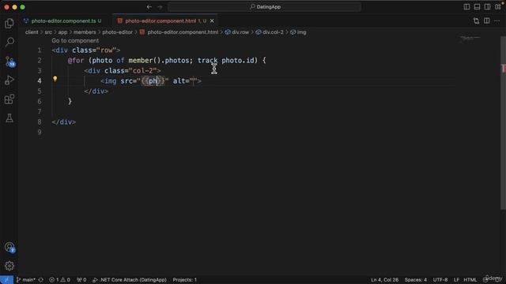Click the DatingApp command center search box
The image size is (506, 284).
tap(265, 7)
